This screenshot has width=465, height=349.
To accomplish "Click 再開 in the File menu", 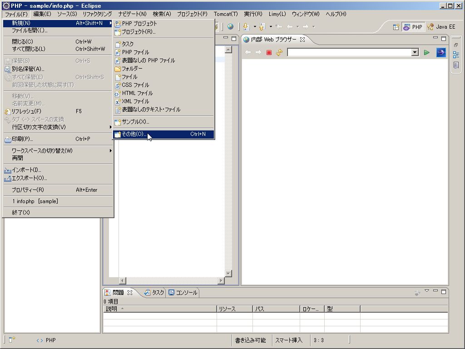I will click(x=58, y=158).
